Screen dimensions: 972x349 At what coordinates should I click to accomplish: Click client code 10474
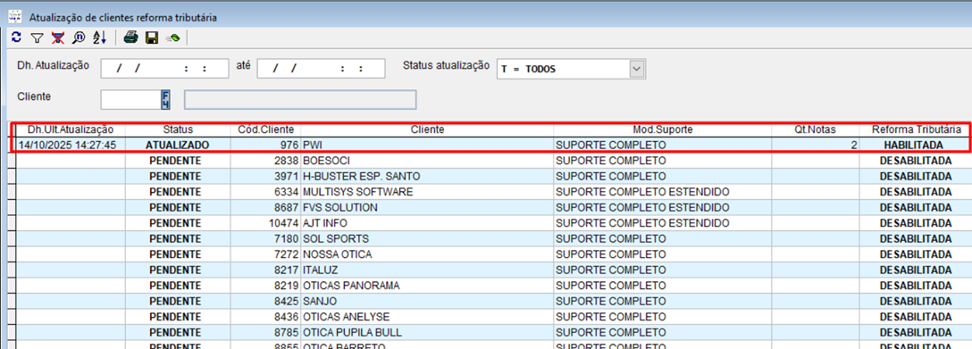266,223
